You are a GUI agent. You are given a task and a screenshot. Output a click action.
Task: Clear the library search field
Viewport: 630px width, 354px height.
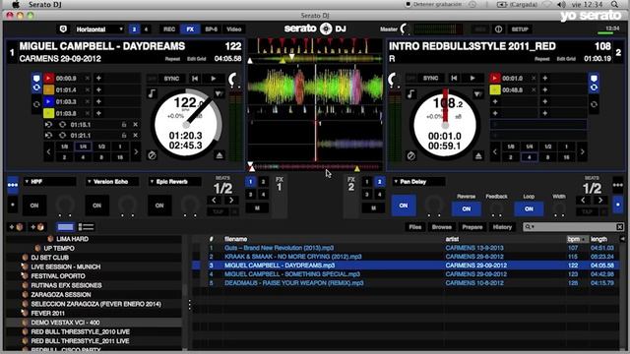coord(620,227)
